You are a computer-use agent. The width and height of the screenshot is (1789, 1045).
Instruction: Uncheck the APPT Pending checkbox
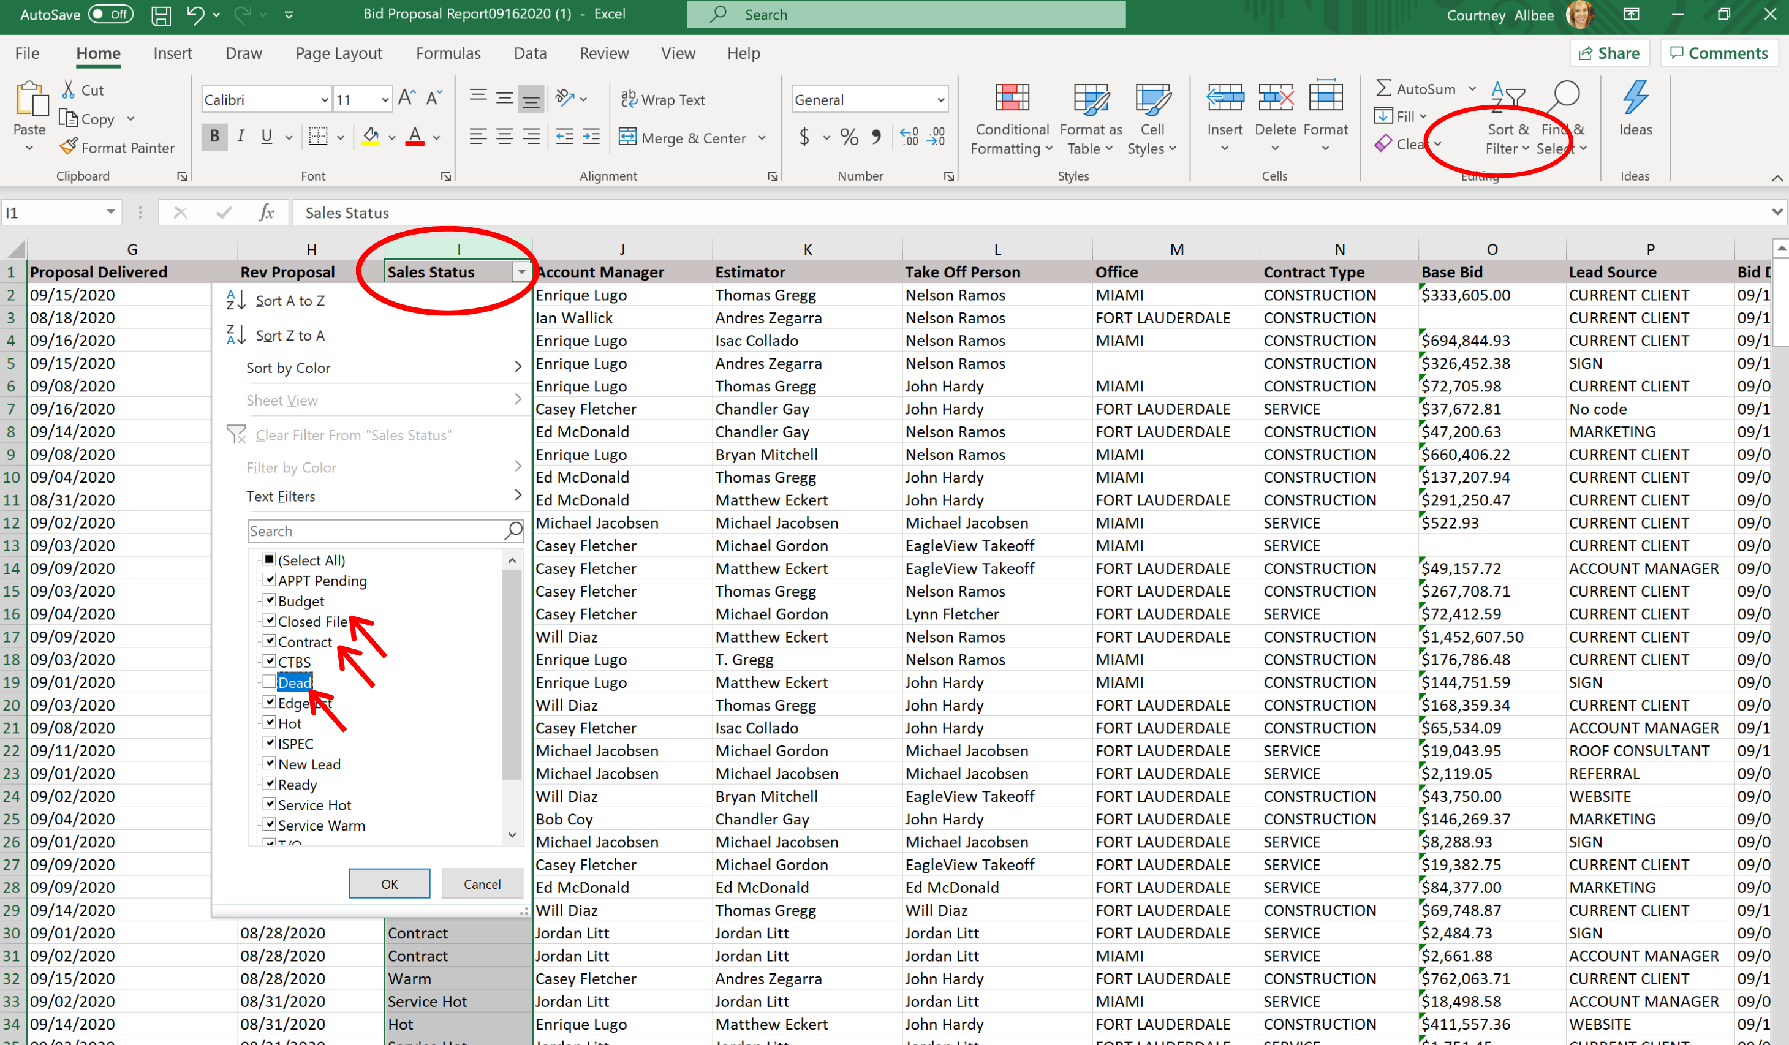pyautogui.click(x=269, y=580)
